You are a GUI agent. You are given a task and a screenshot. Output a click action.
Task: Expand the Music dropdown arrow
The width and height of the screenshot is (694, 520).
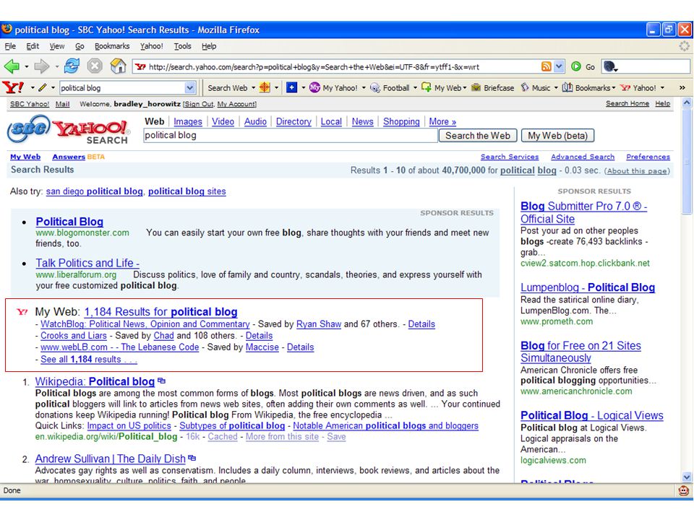tap(556, 88)
